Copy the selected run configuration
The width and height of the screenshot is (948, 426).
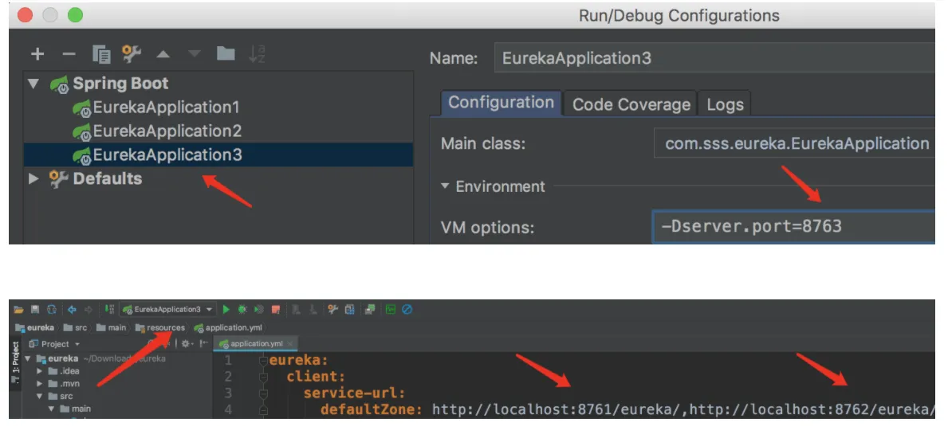[101, 54]
